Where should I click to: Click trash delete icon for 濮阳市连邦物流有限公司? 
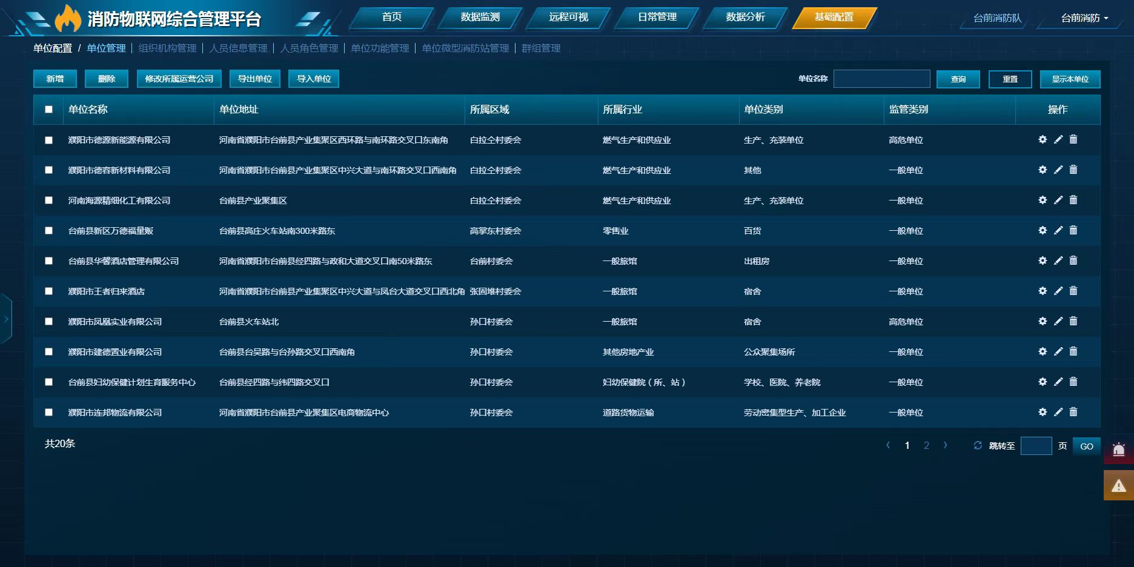point(1073,412)
